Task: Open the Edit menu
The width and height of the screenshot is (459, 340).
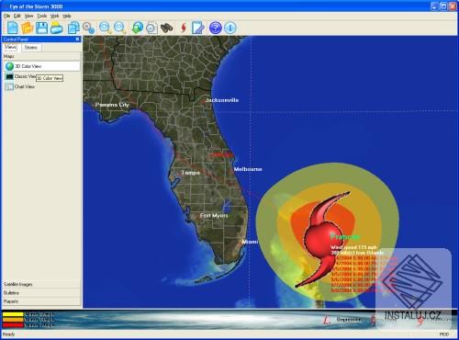Action: tap(17, 16)
